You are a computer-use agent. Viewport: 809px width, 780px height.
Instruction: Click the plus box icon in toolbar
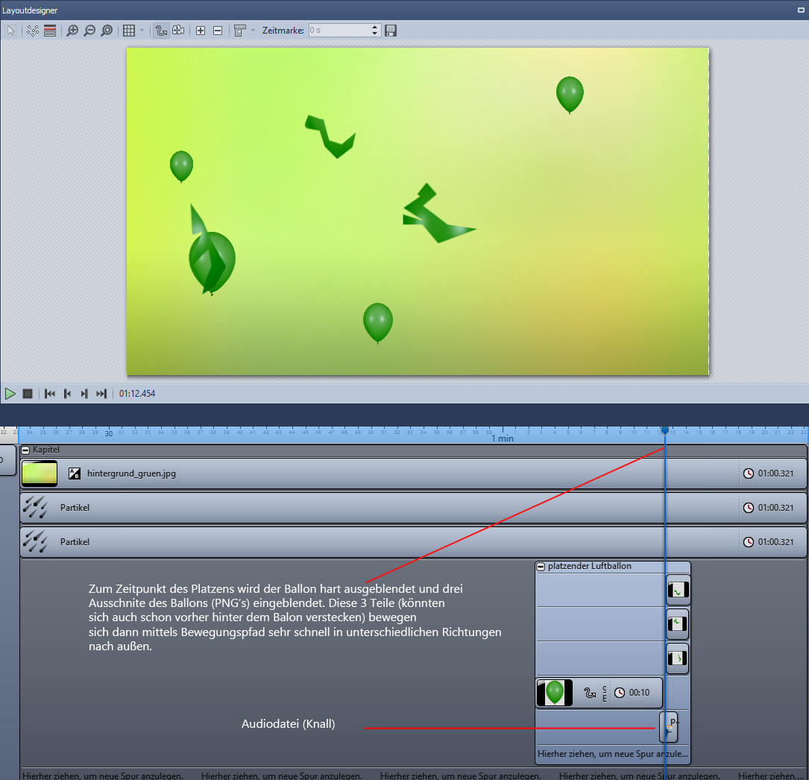click(200, 31)
